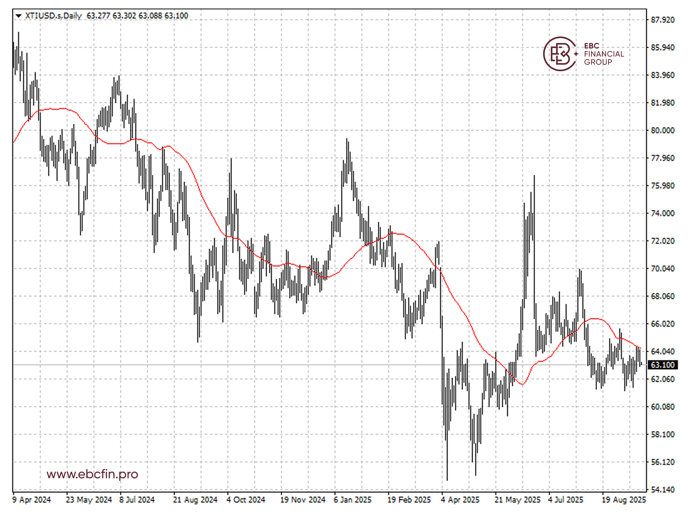The height and width of the screenshot is (516, 691).
Task: Click the EBC circular logo icon
Action: (x=559, y=54)
